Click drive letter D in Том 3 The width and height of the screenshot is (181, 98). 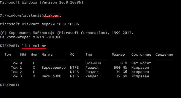click(34, 76)
